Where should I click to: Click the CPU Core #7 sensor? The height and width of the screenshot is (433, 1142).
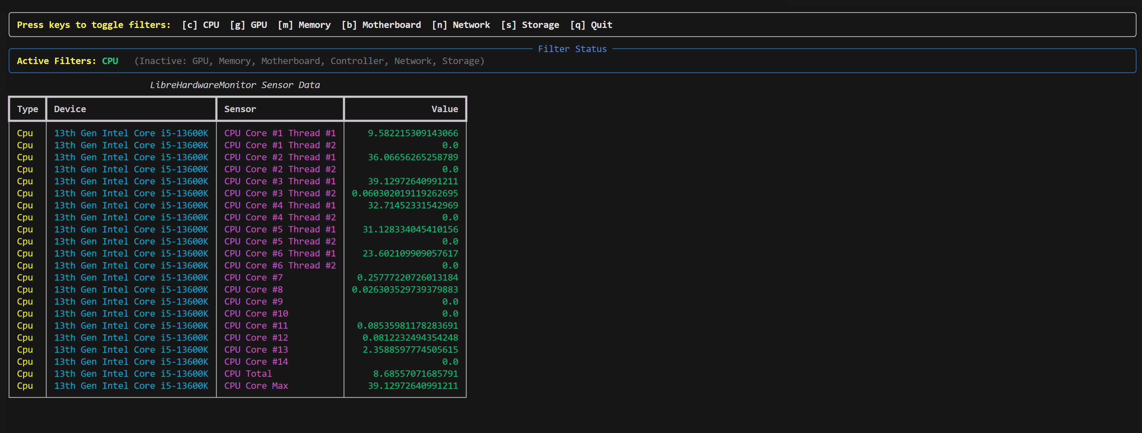[253, 277]
